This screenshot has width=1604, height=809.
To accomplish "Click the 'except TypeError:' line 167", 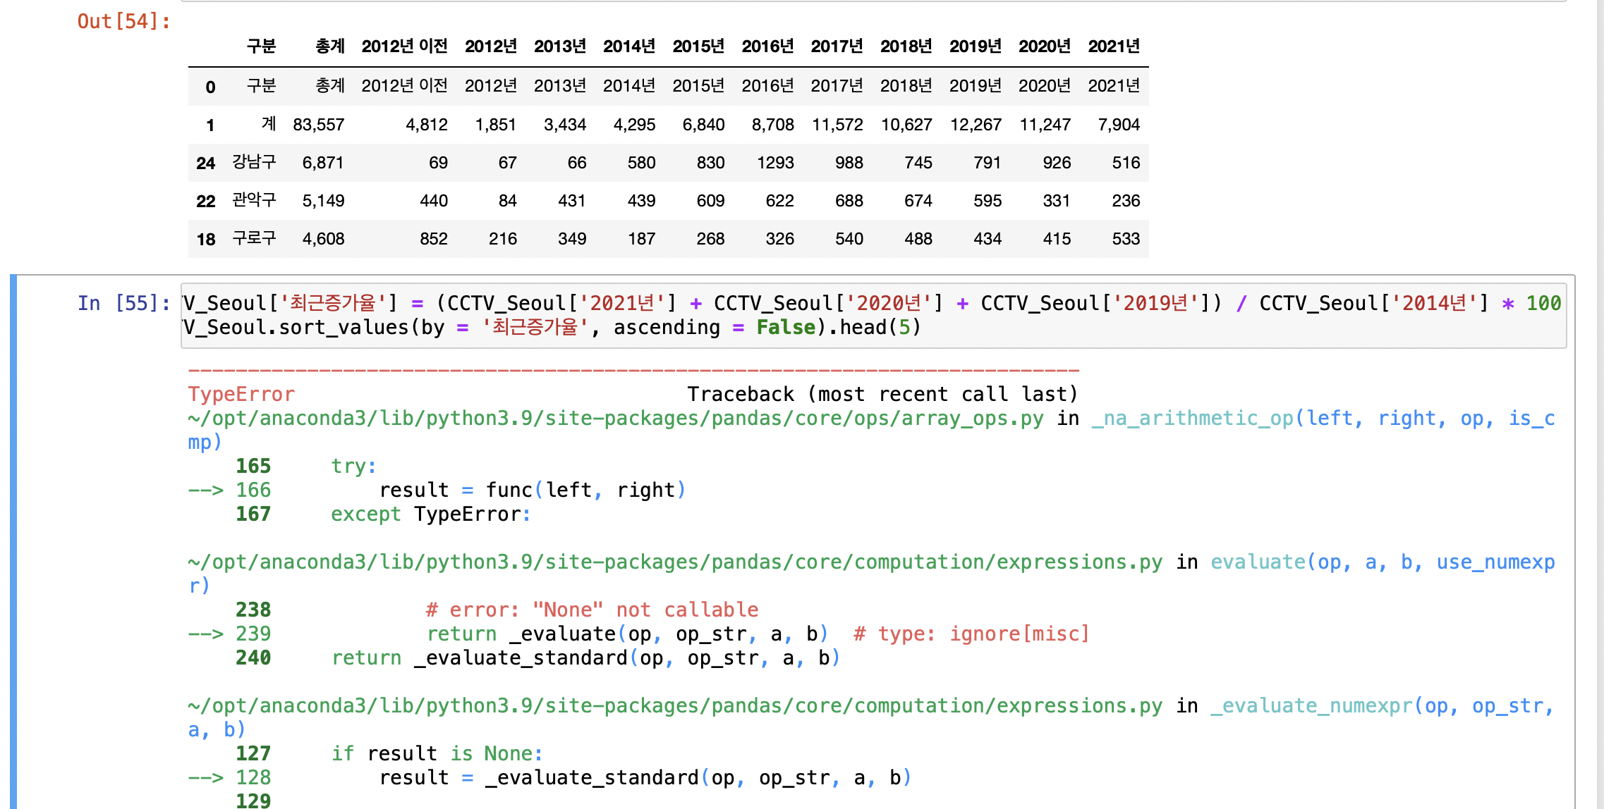I will pyautogui.click(x=431, y=514).
